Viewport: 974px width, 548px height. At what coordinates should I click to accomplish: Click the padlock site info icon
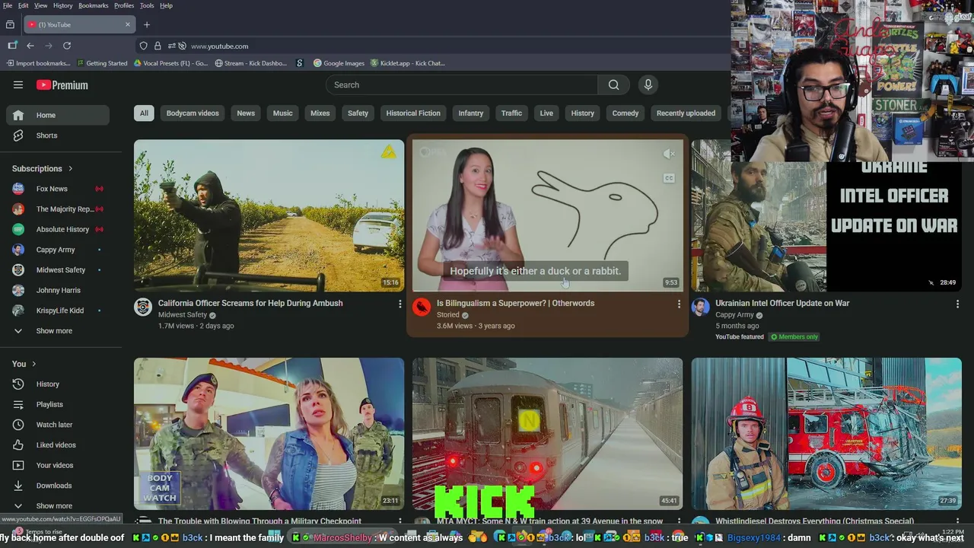[158, 46]
